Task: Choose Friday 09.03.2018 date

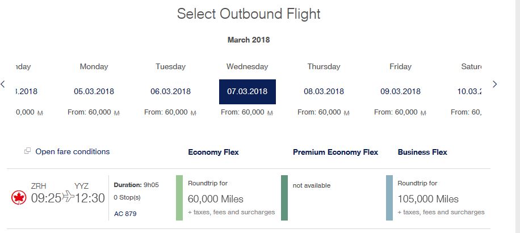Action: point(400,91)
